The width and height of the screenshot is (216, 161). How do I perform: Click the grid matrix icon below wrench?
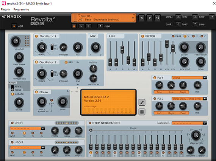[142, 112]
